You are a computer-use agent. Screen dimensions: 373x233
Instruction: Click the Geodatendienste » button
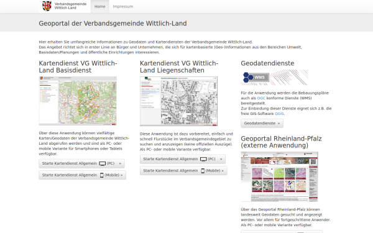(x=262, y=124)
